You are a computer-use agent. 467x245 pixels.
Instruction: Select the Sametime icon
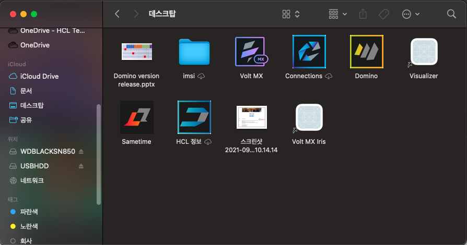click(x=137, y=117)
